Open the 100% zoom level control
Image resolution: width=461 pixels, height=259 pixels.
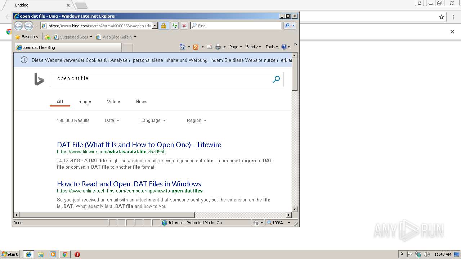278,223
